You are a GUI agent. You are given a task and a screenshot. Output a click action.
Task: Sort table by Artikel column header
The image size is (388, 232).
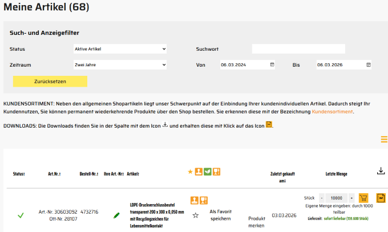point(133,174)
